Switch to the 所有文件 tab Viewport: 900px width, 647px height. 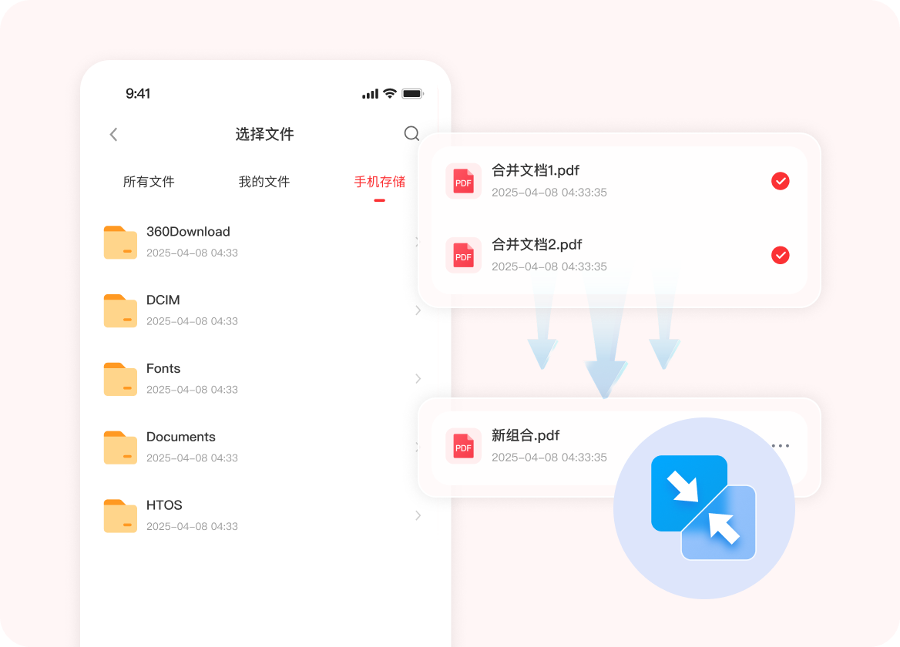149,182
